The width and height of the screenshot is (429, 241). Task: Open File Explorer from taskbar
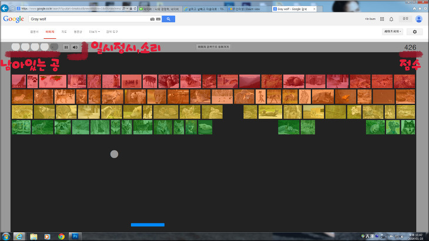[33, 237]
